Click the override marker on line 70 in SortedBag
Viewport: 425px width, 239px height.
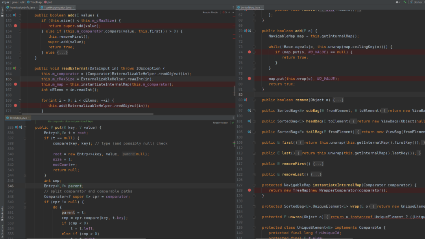pos(245,31)
